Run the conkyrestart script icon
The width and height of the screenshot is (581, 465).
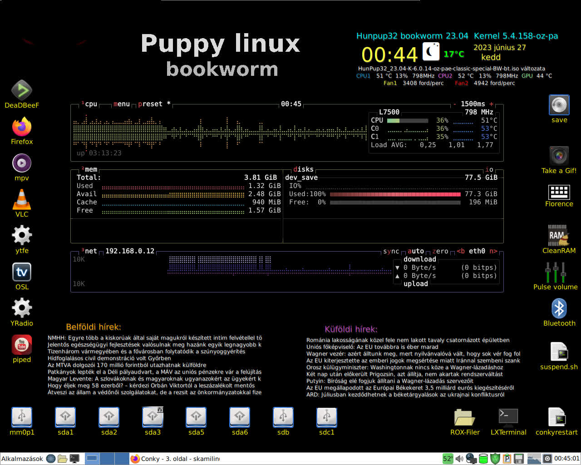click(x=556, y=417)
